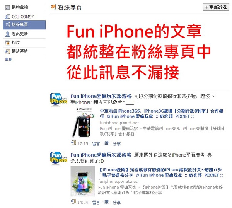Screen dimensions: 232x208
Task: Click 讚 on the 17:15 post
Action: 106,143
